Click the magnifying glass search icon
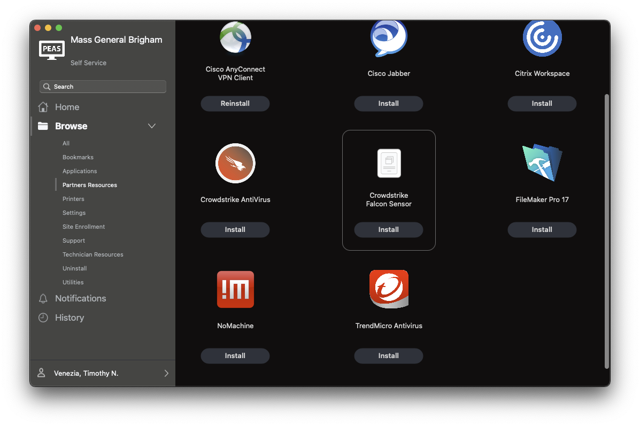 47,87
